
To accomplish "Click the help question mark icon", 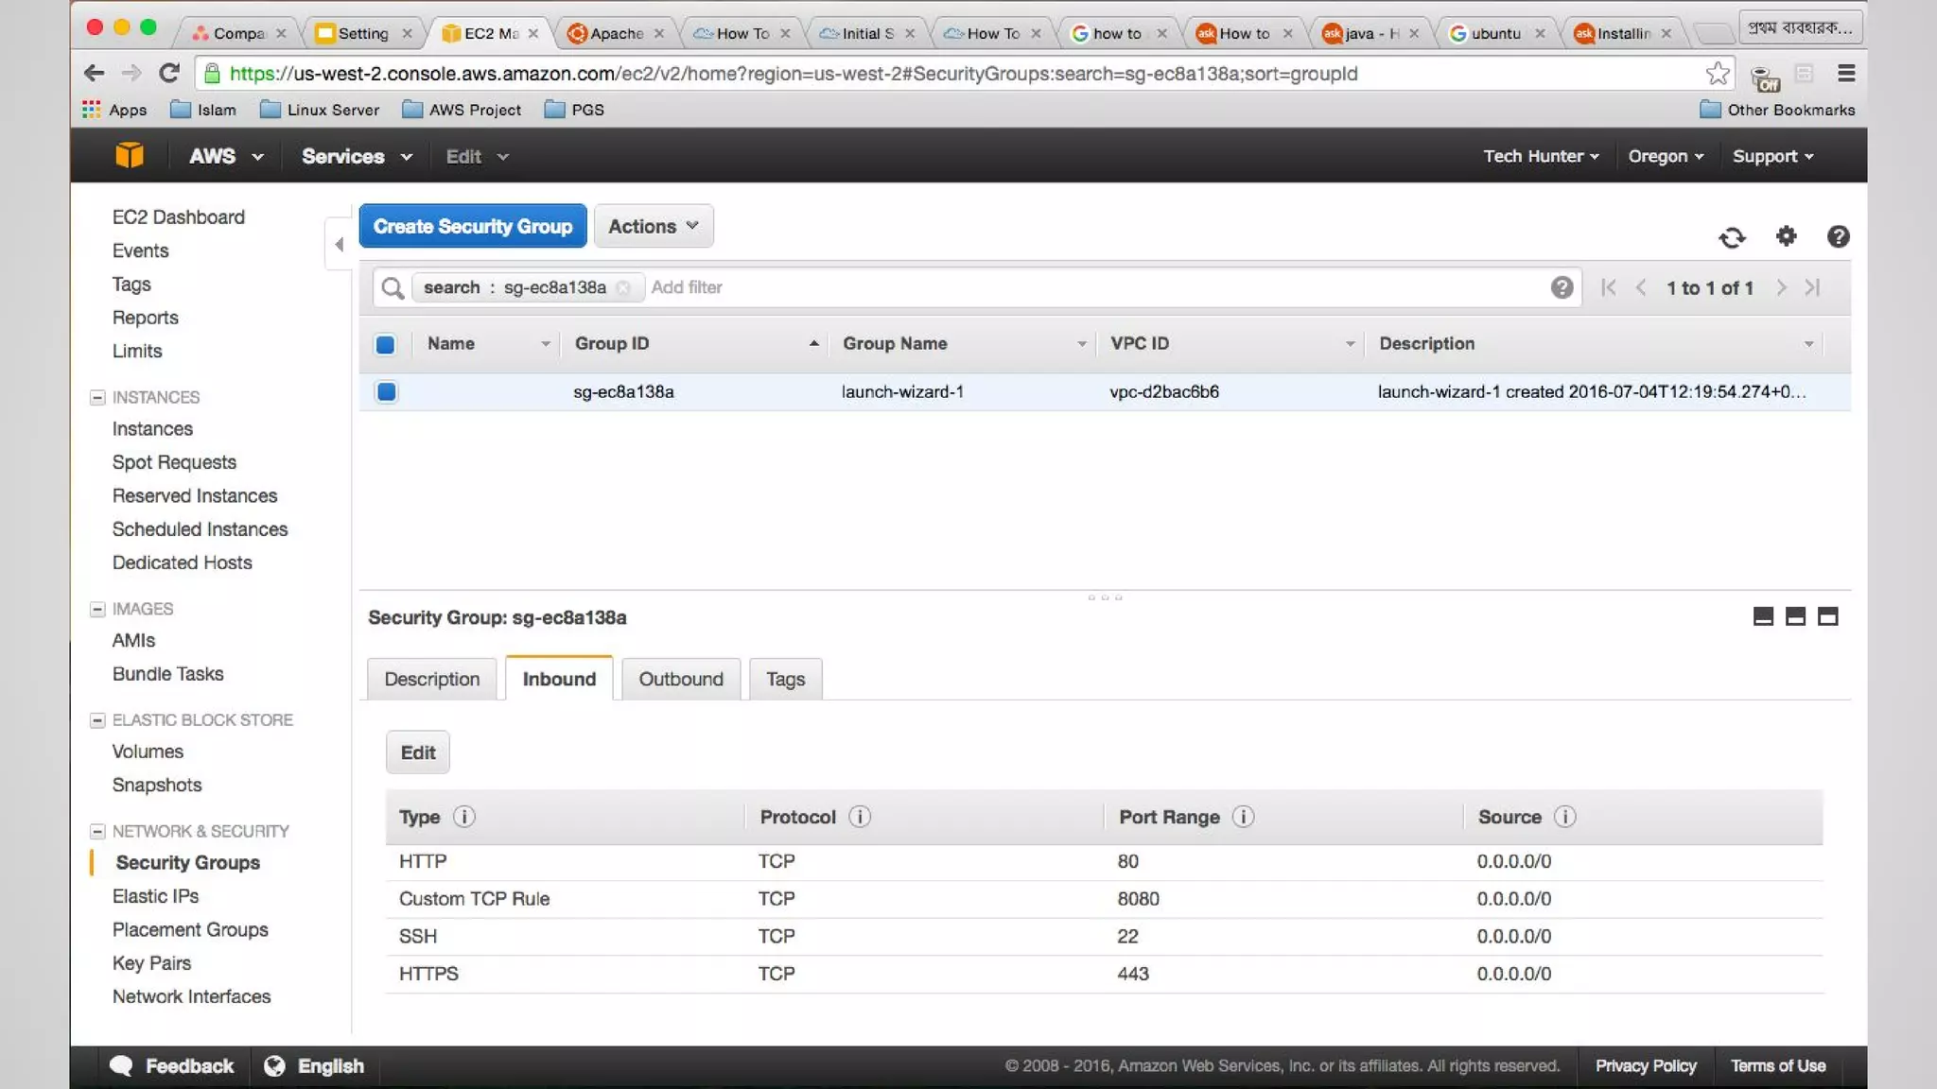I will coord(1838,236).
